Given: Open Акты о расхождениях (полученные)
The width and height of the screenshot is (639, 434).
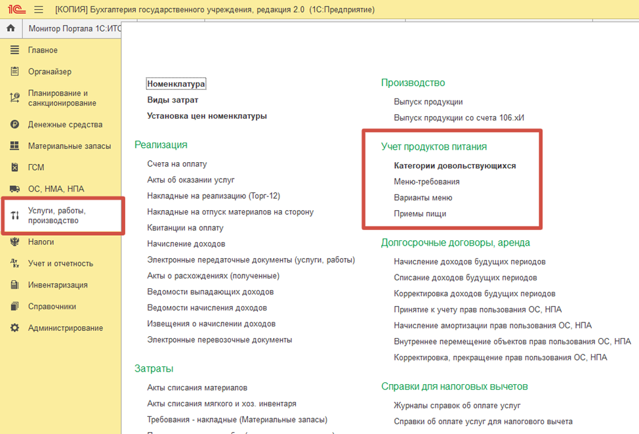Looking at the screenshot, I should 213,276.
